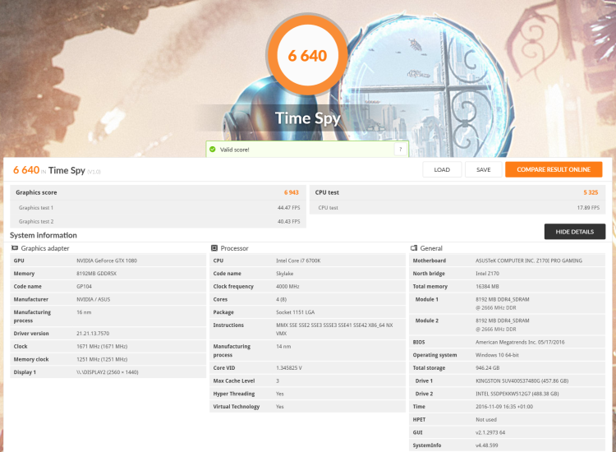This screenshot has width=616, height=452.
Task: Click the Module 2 memory label
Action: 426,321
